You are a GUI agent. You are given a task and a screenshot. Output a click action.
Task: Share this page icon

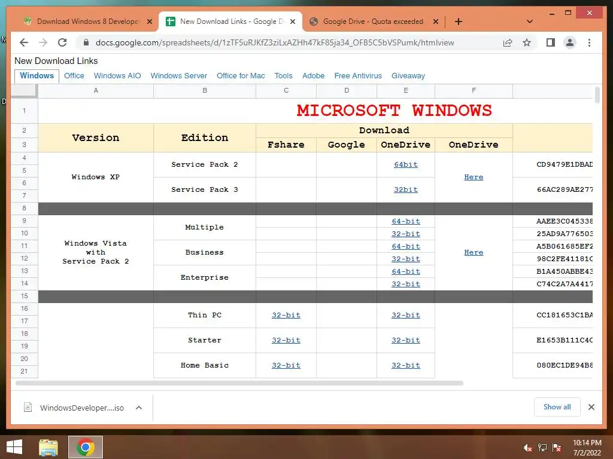click(508, 42)
